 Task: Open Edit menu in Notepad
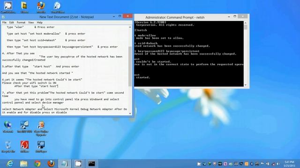(11, 22)
